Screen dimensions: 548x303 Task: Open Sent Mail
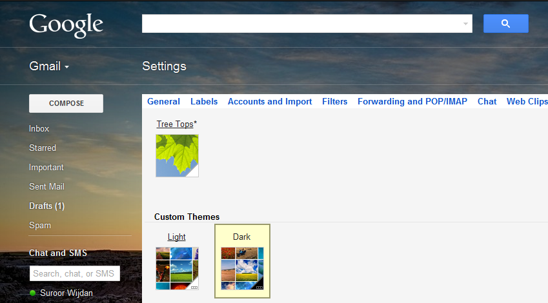tap(47, 187)
